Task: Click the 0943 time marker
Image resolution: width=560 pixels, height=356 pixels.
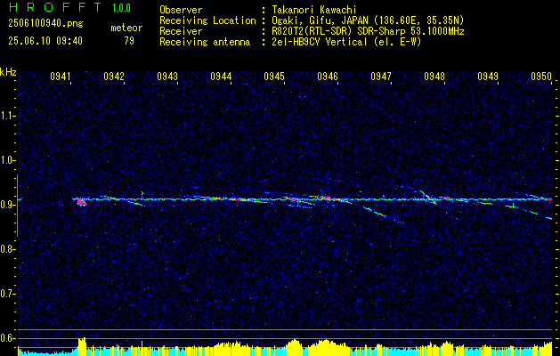Action: (x=167, y=77)
